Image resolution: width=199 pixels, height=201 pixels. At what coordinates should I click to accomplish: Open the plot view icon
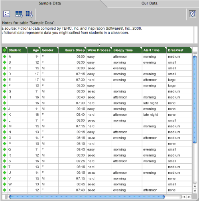6,14
